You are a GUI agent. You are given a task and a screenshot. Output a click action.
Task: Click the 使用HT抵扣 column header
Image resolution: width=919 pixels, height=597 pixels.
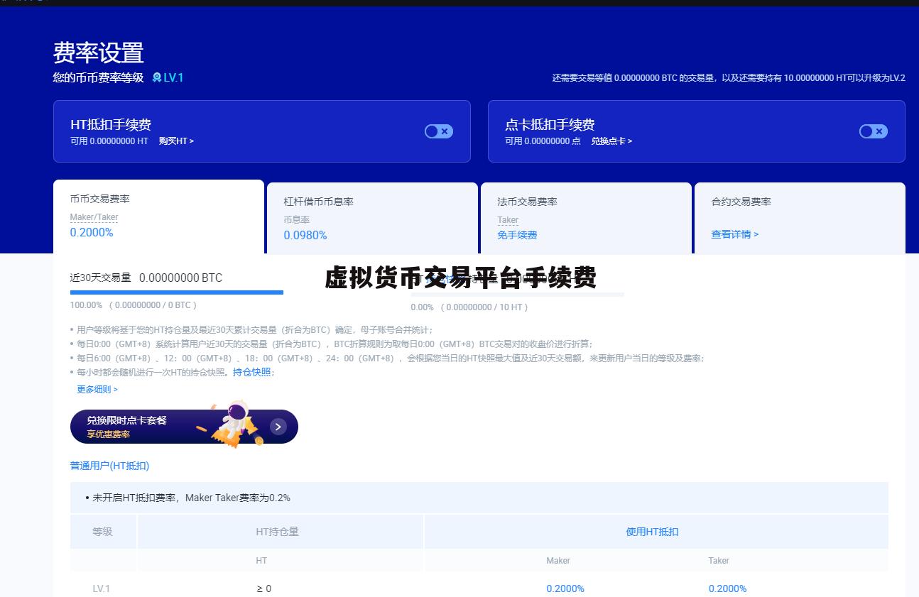tap(652, 532)
